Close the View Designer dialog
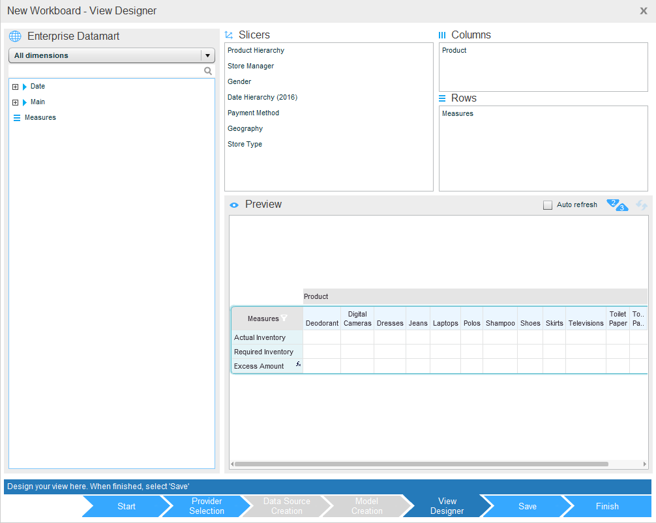 click(644, 11)
